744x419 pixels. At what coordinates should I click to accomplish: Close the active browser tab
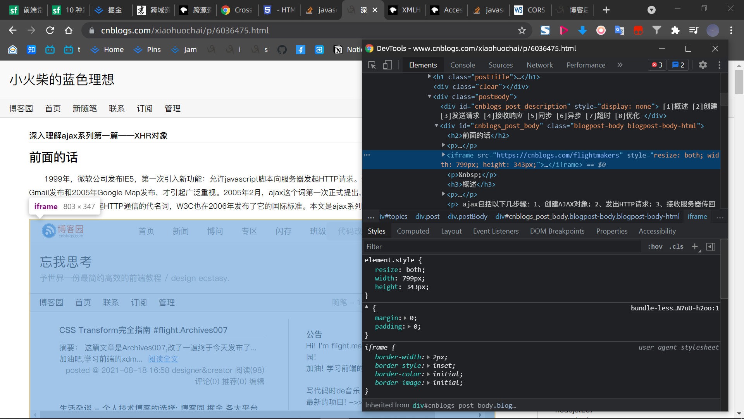click(x=375, y=10)
